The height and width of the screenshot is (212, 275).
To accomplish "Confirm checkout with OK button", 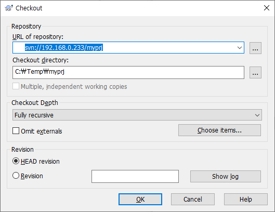I will 140,200.
